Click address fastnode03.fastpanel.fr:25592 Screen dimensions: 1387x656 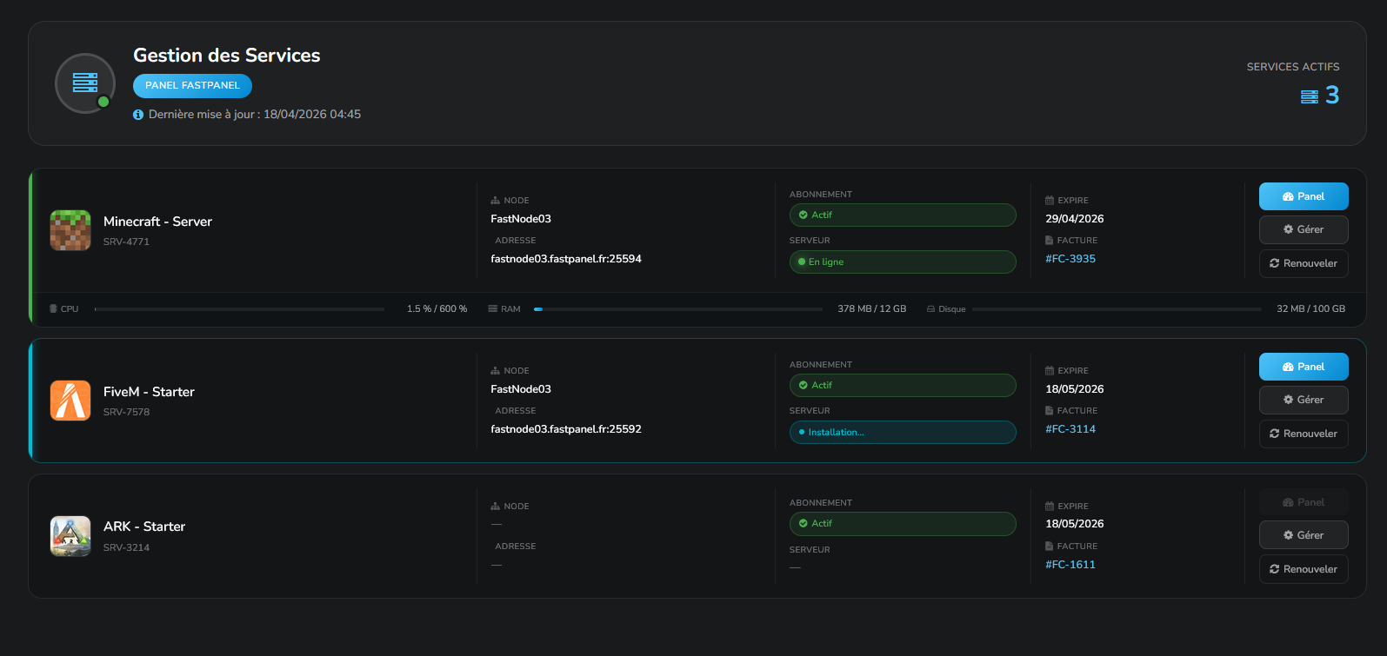[x=566, y=429]
